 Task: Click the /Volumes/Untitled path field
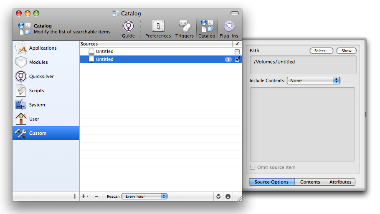(x=303, y=65)
